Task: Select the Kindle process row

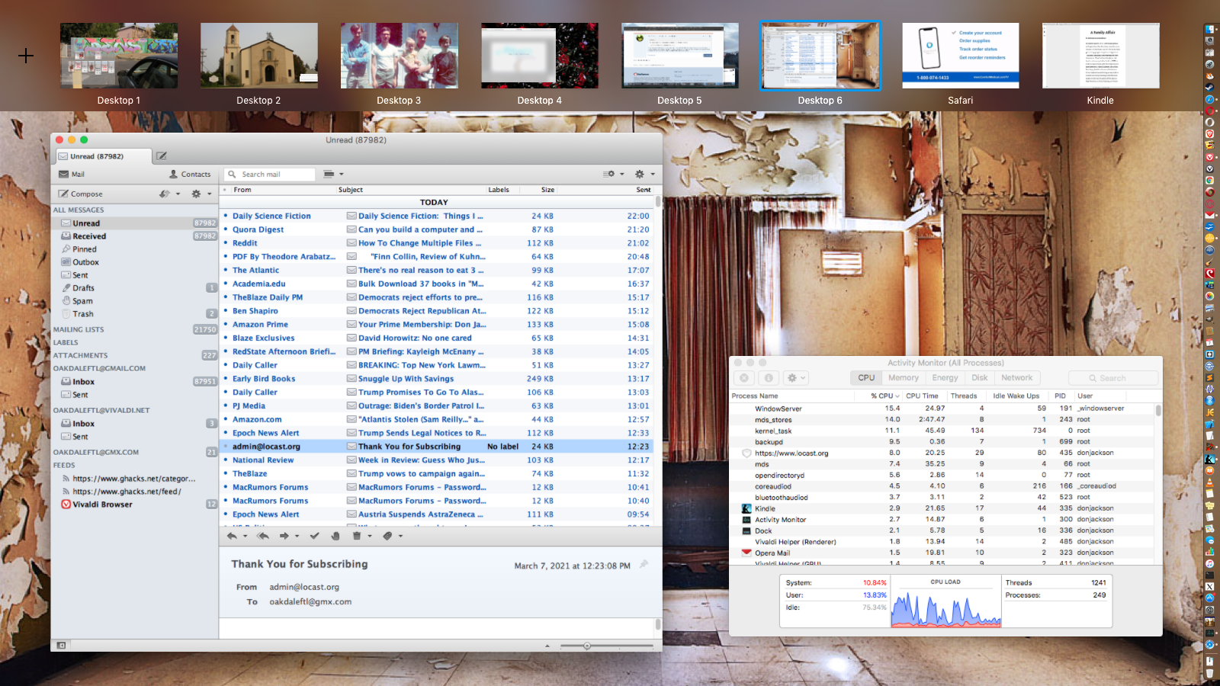Action: pyautogui.click(x=942, y=508)
